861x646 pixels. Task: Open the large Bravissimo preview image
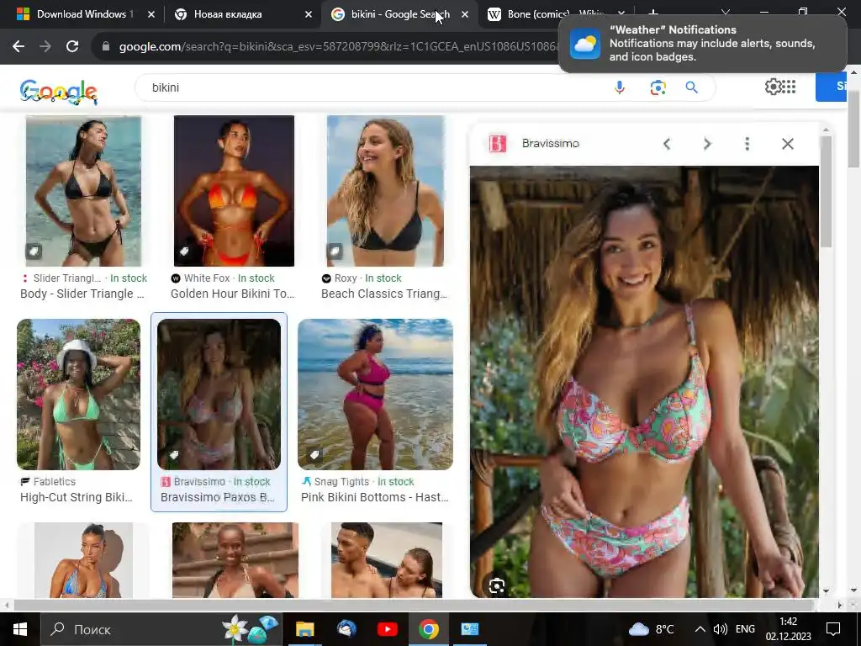tap(644, 381)
